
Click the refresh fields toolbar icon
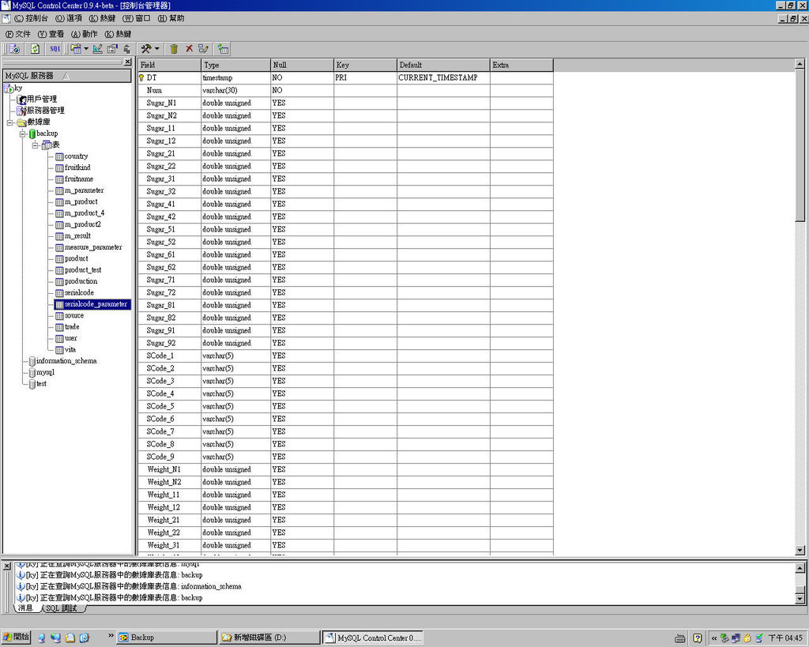tap(223, 49)
